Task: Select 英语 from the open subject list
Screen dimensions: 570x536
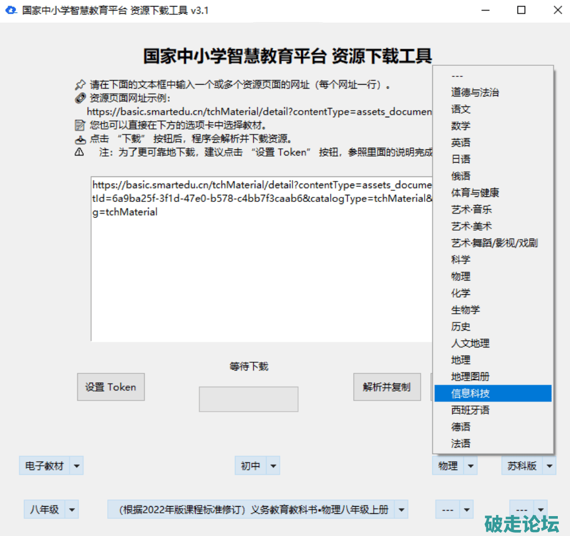Action: (461, 143)
